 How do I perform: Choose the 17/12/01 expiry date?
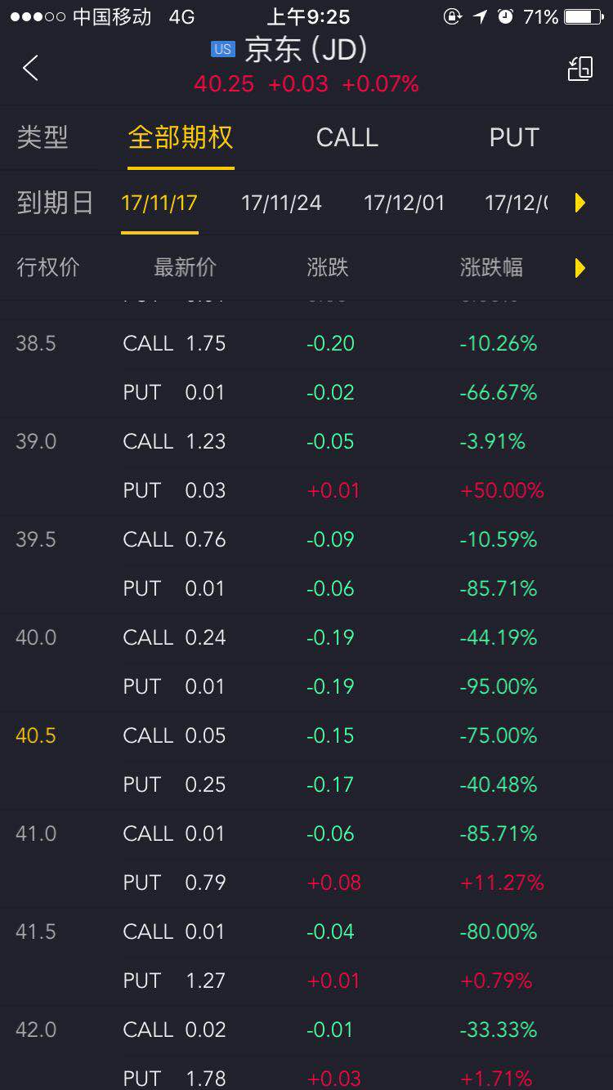(404, 203)
